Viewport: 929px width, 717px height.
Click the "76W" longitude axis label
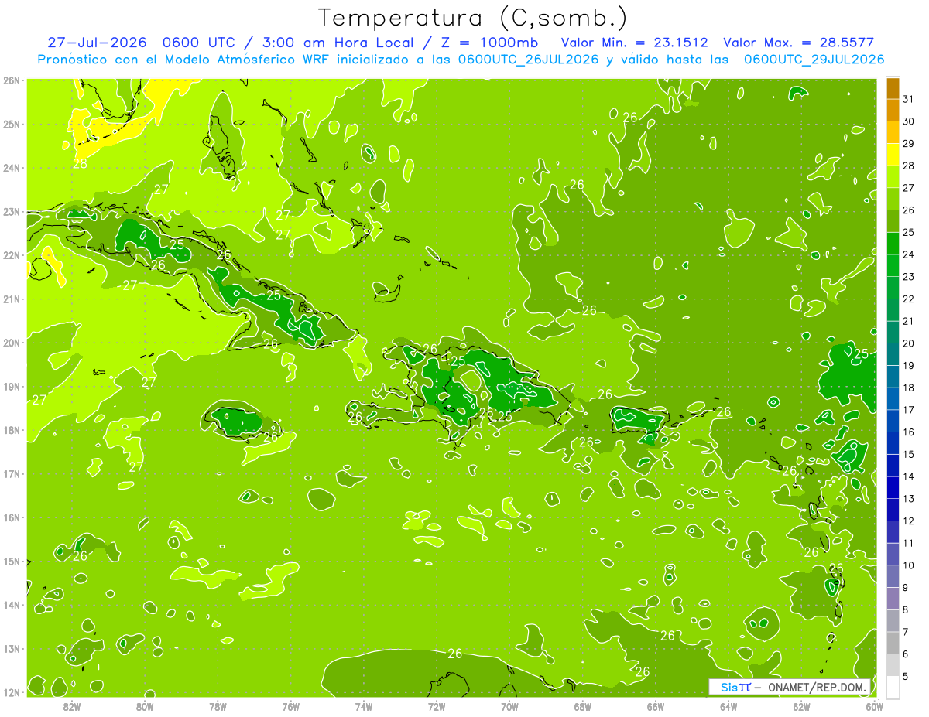tap(291, 706)
